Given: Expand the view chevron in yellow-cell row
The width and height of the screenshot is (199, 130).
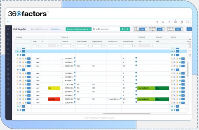Looking at the screenshot, I should point(34,88).
